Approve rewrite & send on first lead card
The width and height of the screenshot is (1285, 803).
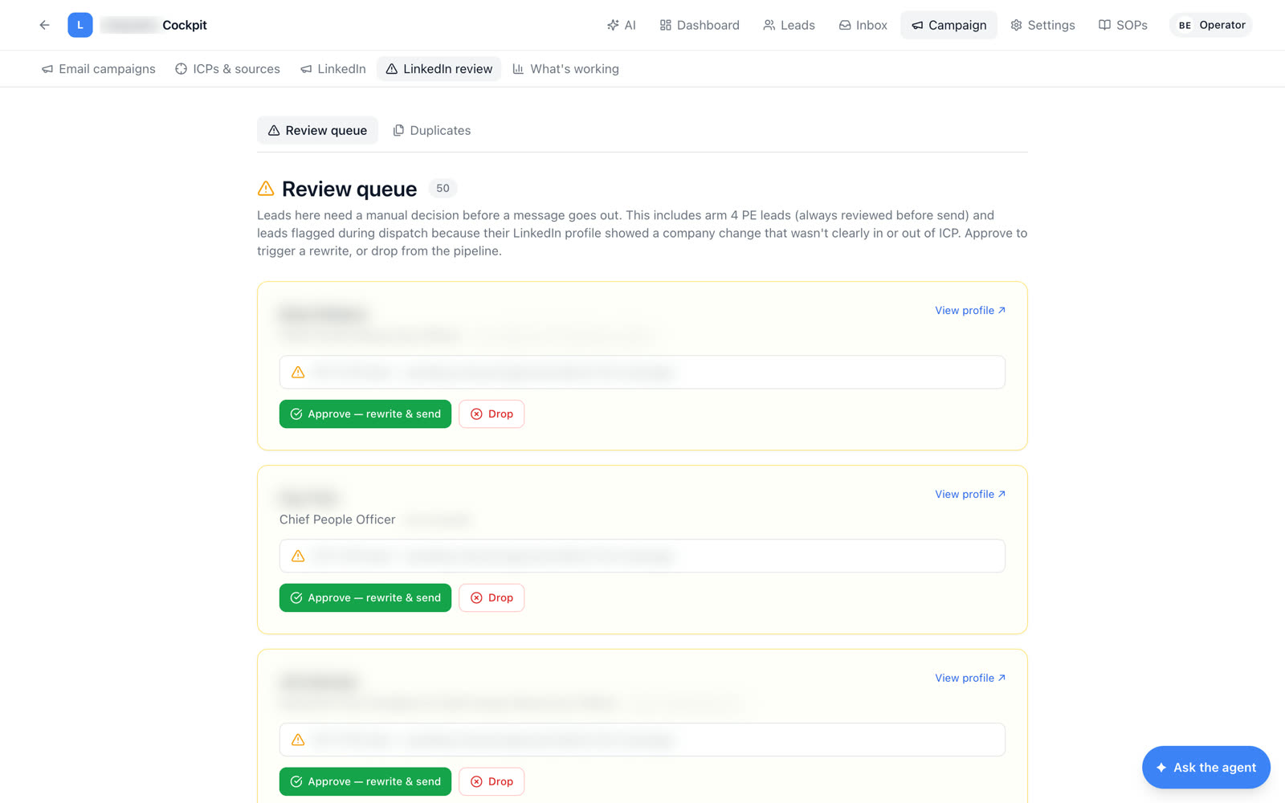pyautogui.click(x=365, y=414)
